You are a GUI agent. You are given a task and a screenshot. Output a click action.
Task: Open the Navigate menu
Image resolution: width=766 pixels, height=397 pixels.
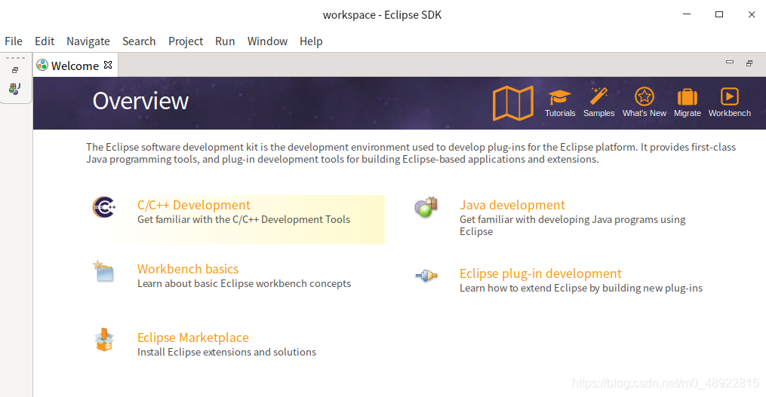(88, 41)
